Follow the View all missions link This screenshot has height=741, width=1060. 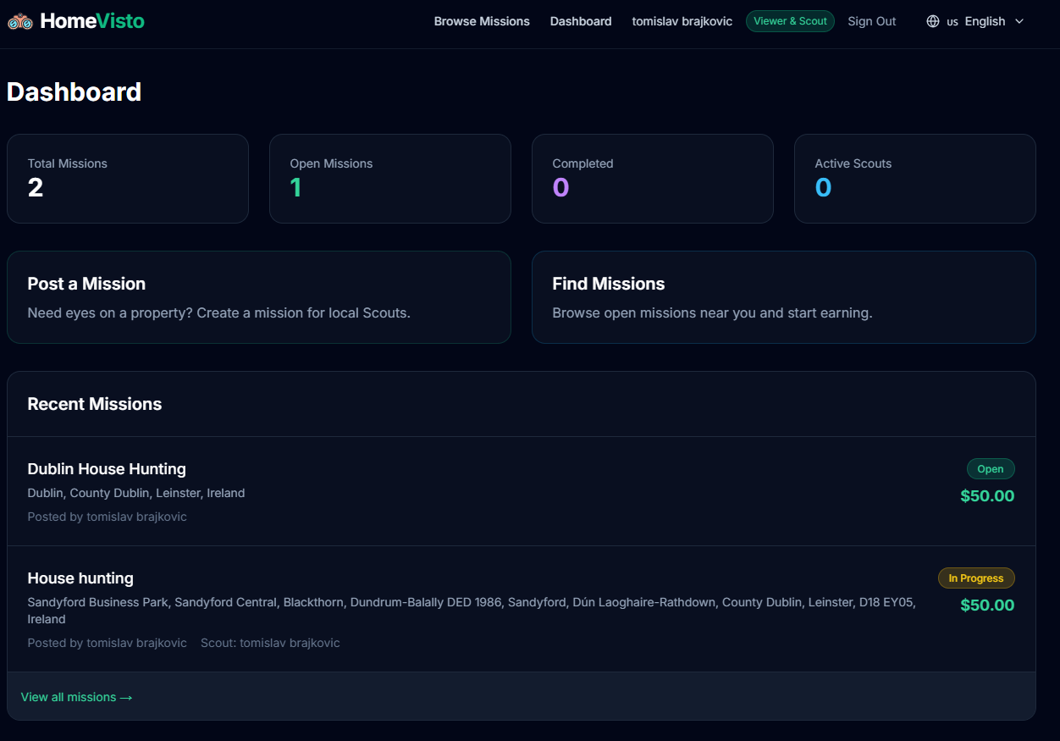tap(77, 696)
